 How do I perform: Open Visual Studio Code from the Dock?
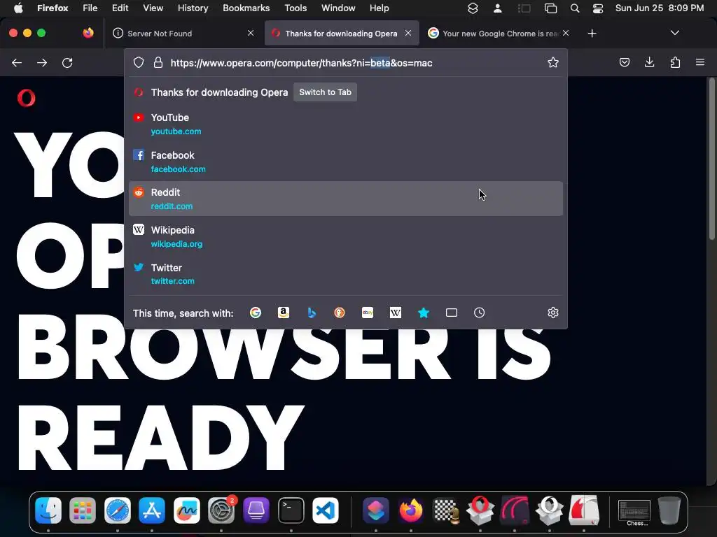326,510
